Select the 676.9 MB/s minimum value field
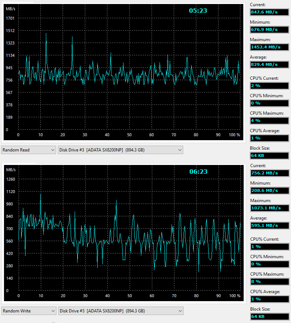 tap(269, 29)
